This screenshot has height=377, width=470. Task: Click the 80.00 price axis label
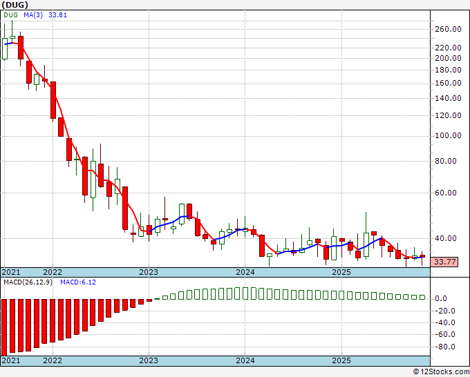(x=446, y=161)
